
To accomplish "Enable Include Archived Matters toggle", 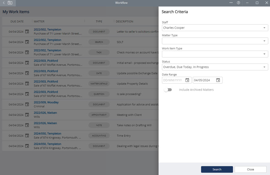I will (168, 90).
